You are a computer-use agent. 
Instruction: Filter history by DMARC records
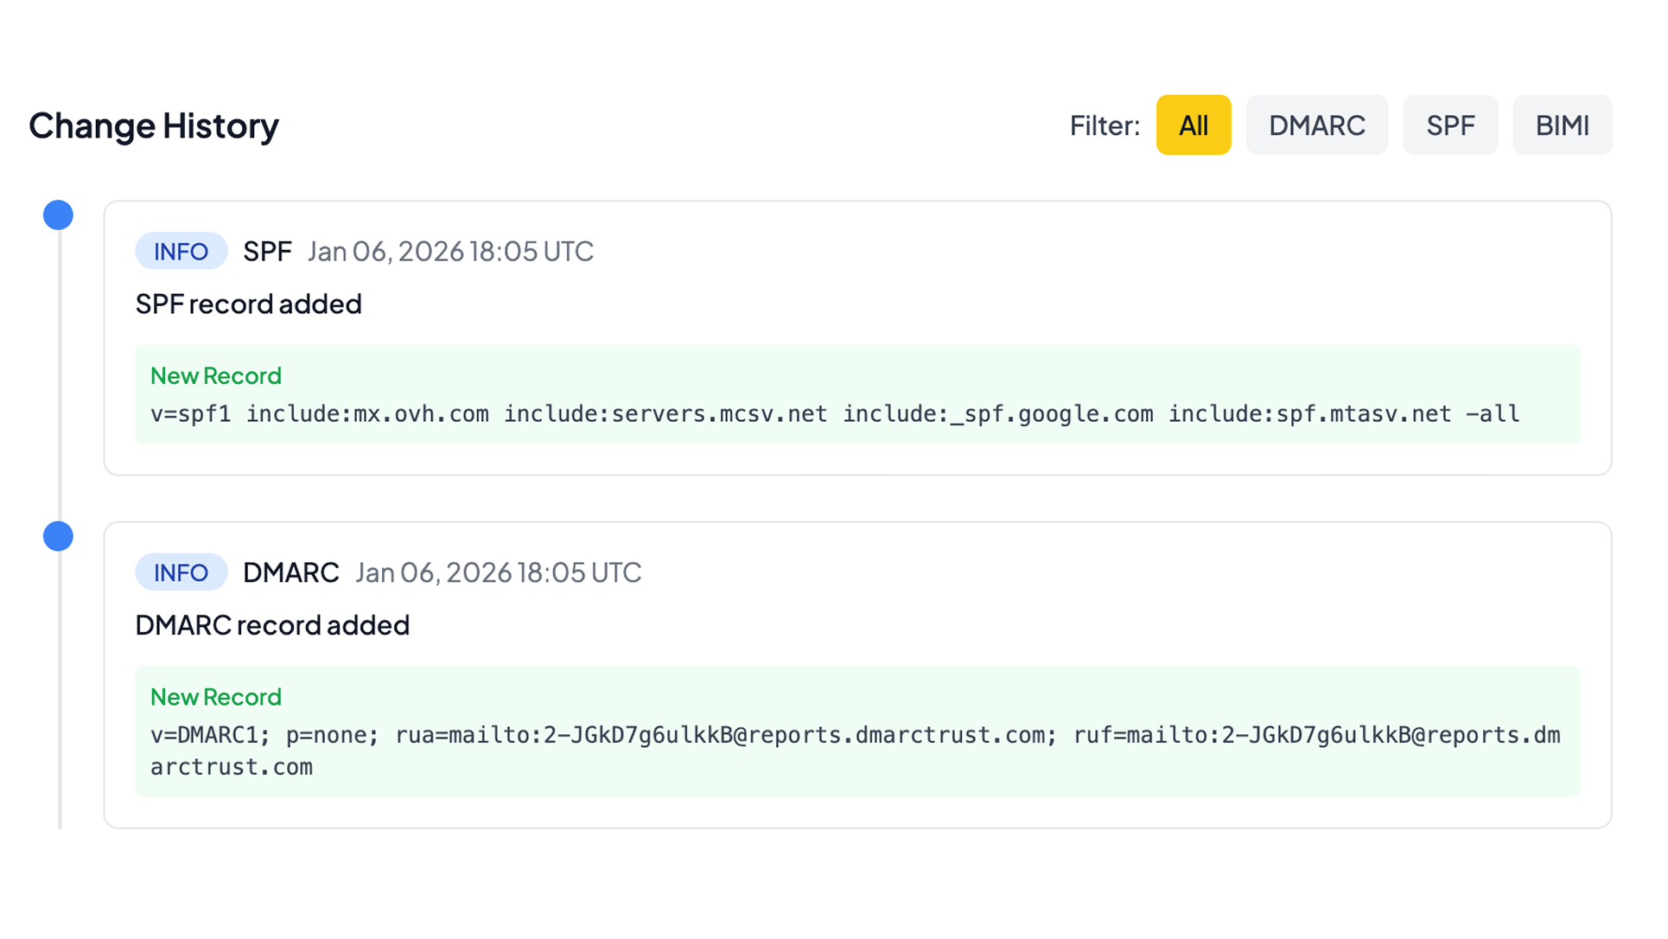click(x=1317, y=125)
